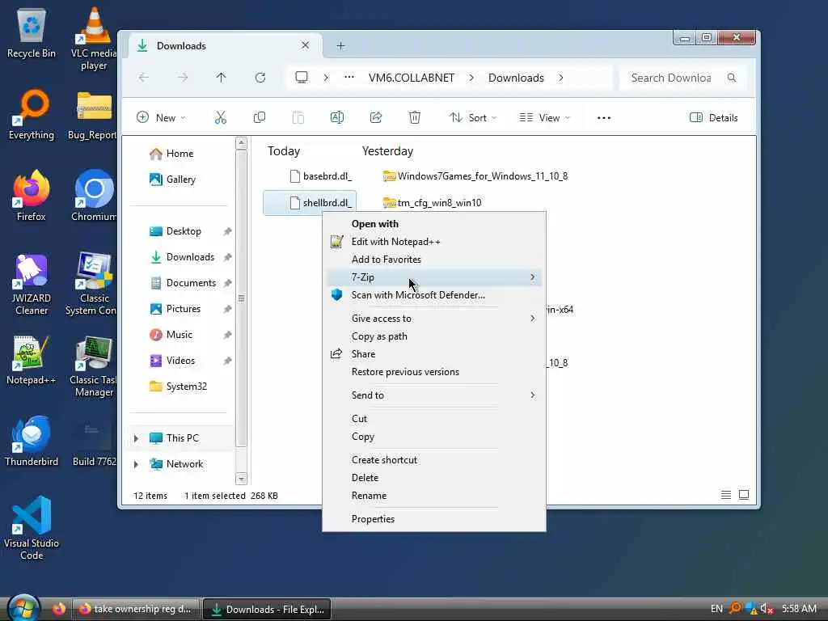Select Windows7Games_for_Windows_11_10_8 folder
The height and width of the screenshot is (621, 828).
click(475, 176)
